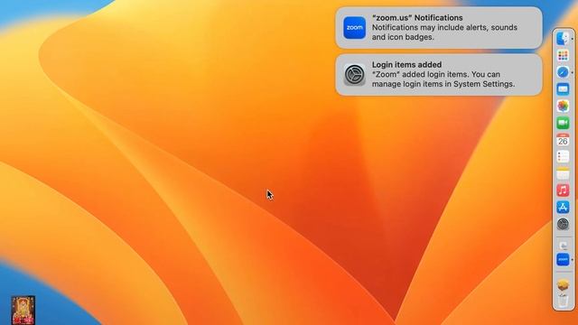Open the Mail app in the Dock
578x325 pixels.
[563, 89]
